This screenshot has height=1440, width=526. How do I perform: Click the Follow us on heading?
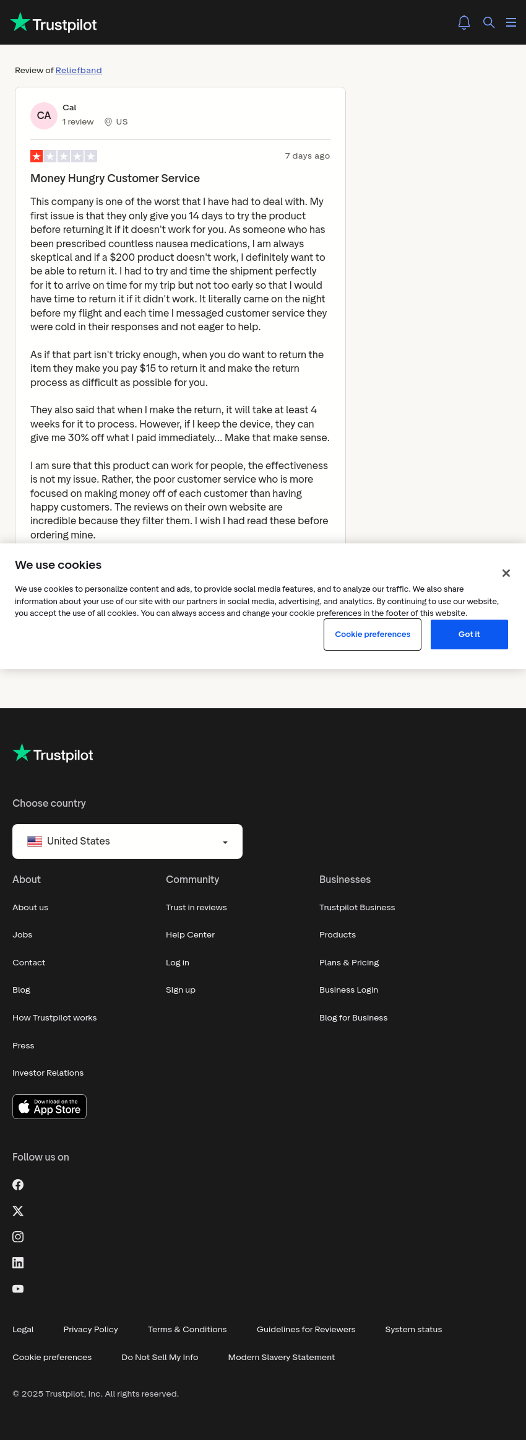point(41,1157)
